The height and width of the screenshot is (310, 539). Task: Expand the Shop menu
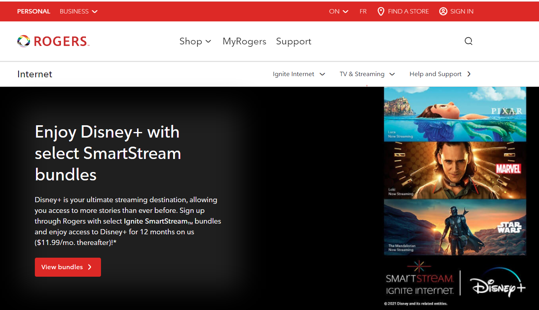coord(195,41)
